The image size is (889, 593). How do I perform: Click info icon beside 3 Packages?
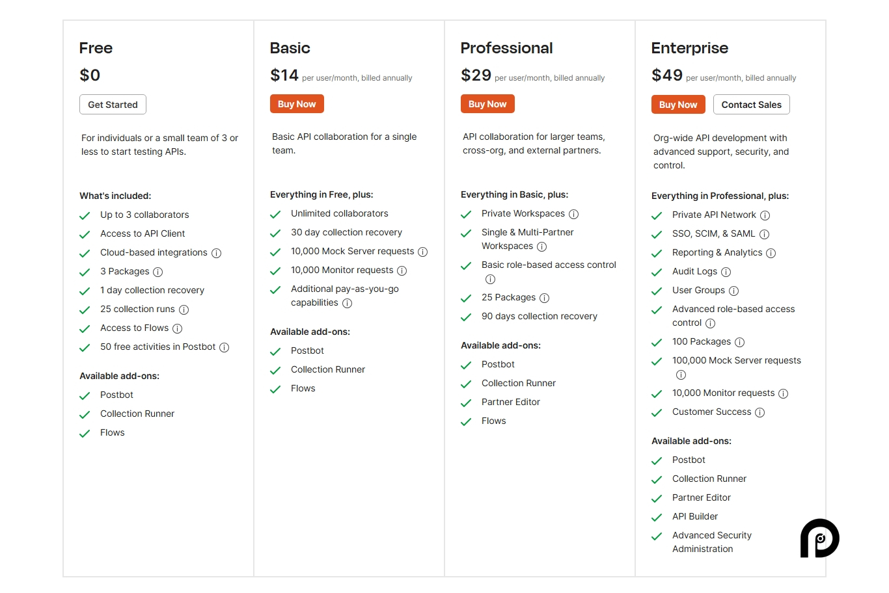point(157,272)
